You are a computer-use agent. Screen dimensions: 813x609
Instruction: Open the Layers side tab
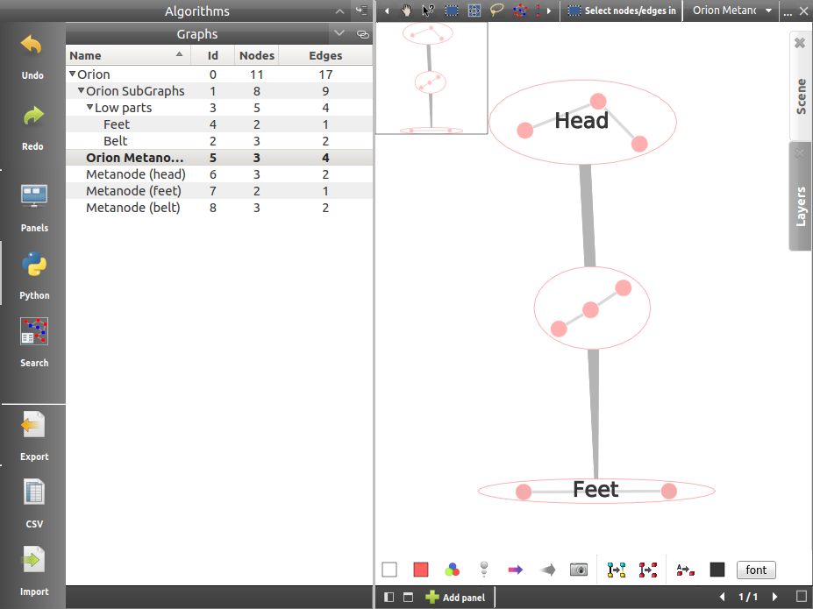[x=800, y=196]
